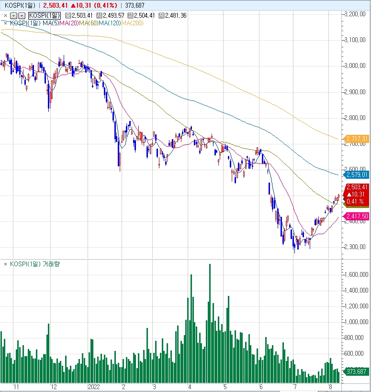Image resolution: width=371 pixels, height=392 pixels.
Task: Select the MA(20) legend label
Action: tap(69, 23)
